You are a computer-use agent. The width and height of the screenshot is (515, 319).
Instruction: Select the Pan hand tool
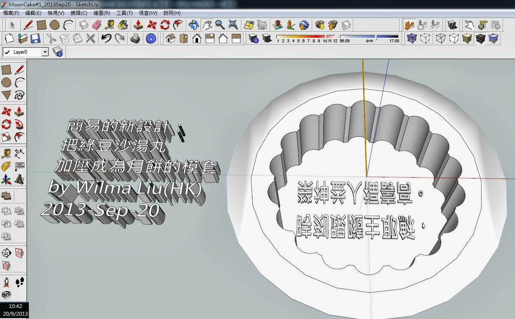click(207, 25)
